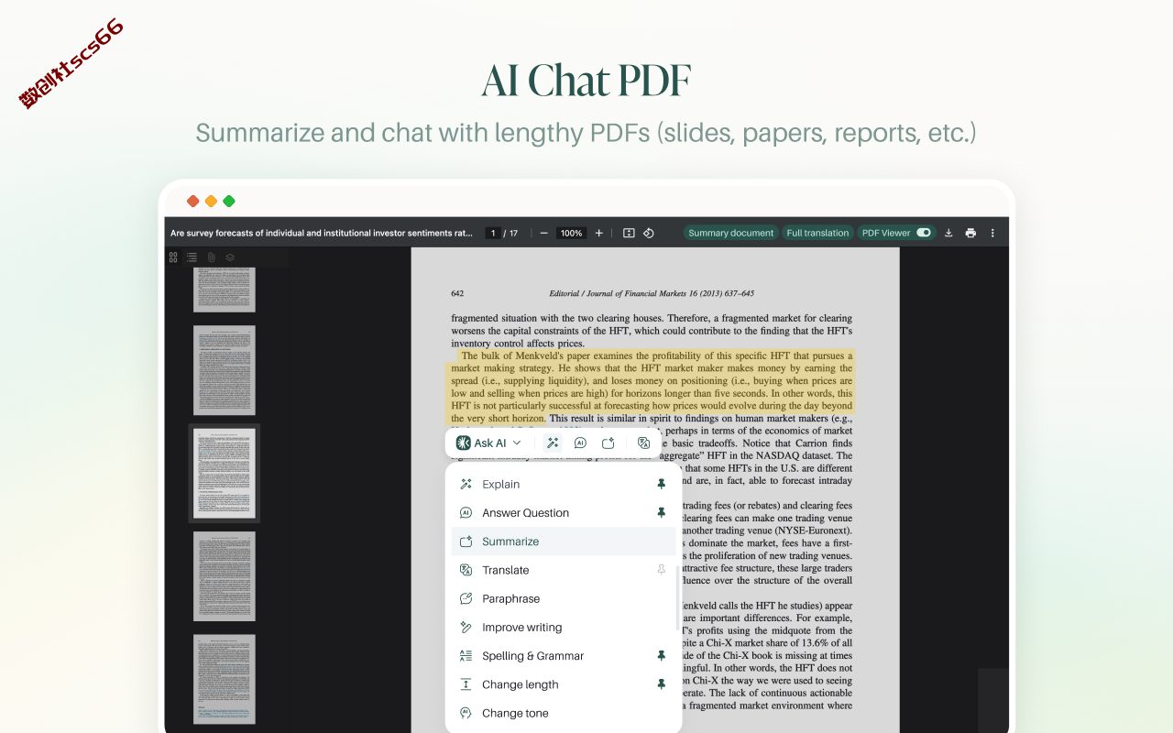Choose Answer Question menu entry

point(564,512)
